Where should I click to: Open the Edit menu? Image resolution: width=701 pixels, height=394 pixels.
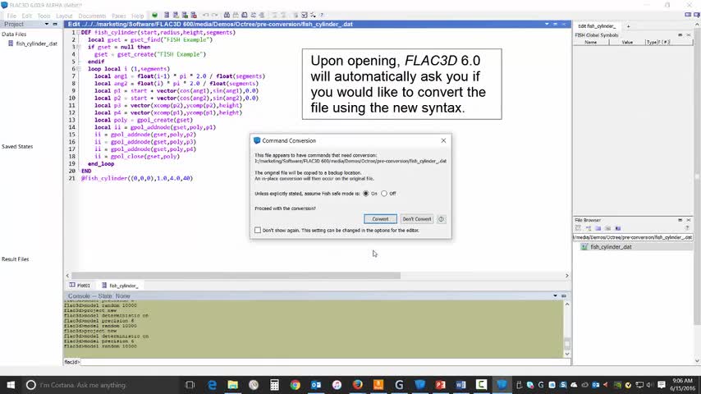[x=27, y=16]
